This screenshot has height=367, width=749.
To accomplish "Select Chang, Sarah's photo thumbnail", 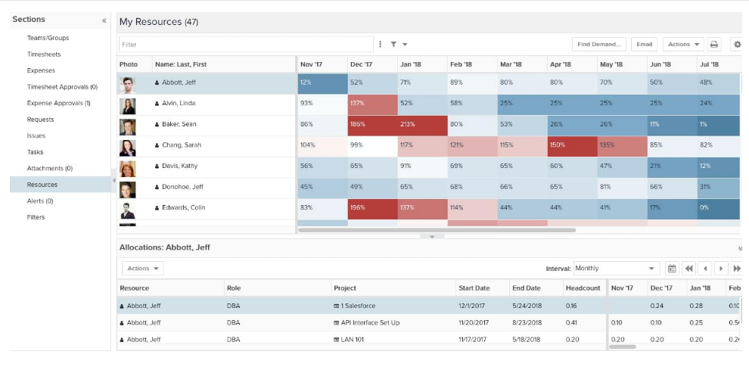I will pos(127,145).
